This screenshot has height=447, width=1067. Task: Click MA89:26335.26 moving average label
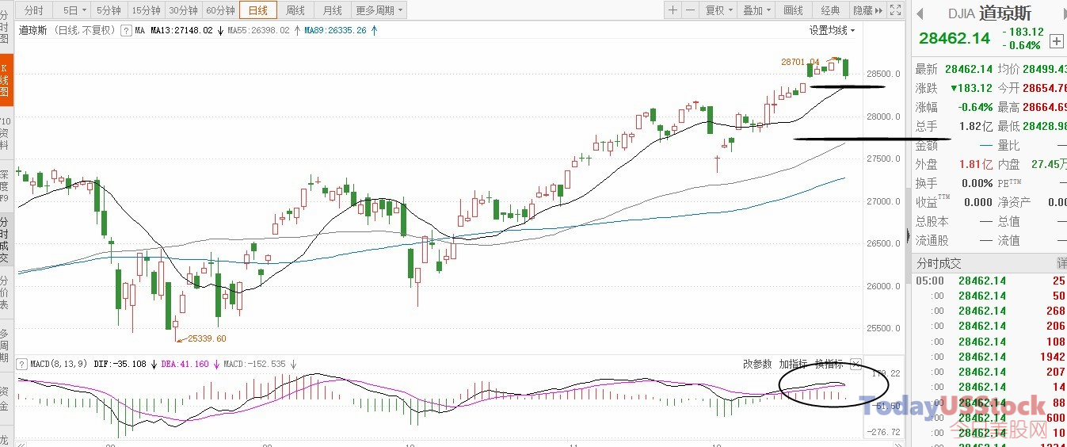[x=335, y=30]
